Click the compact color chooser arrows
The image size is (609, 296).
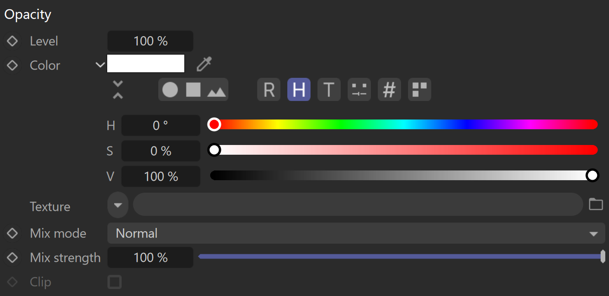pyautogui.click(x=118, y=89)
